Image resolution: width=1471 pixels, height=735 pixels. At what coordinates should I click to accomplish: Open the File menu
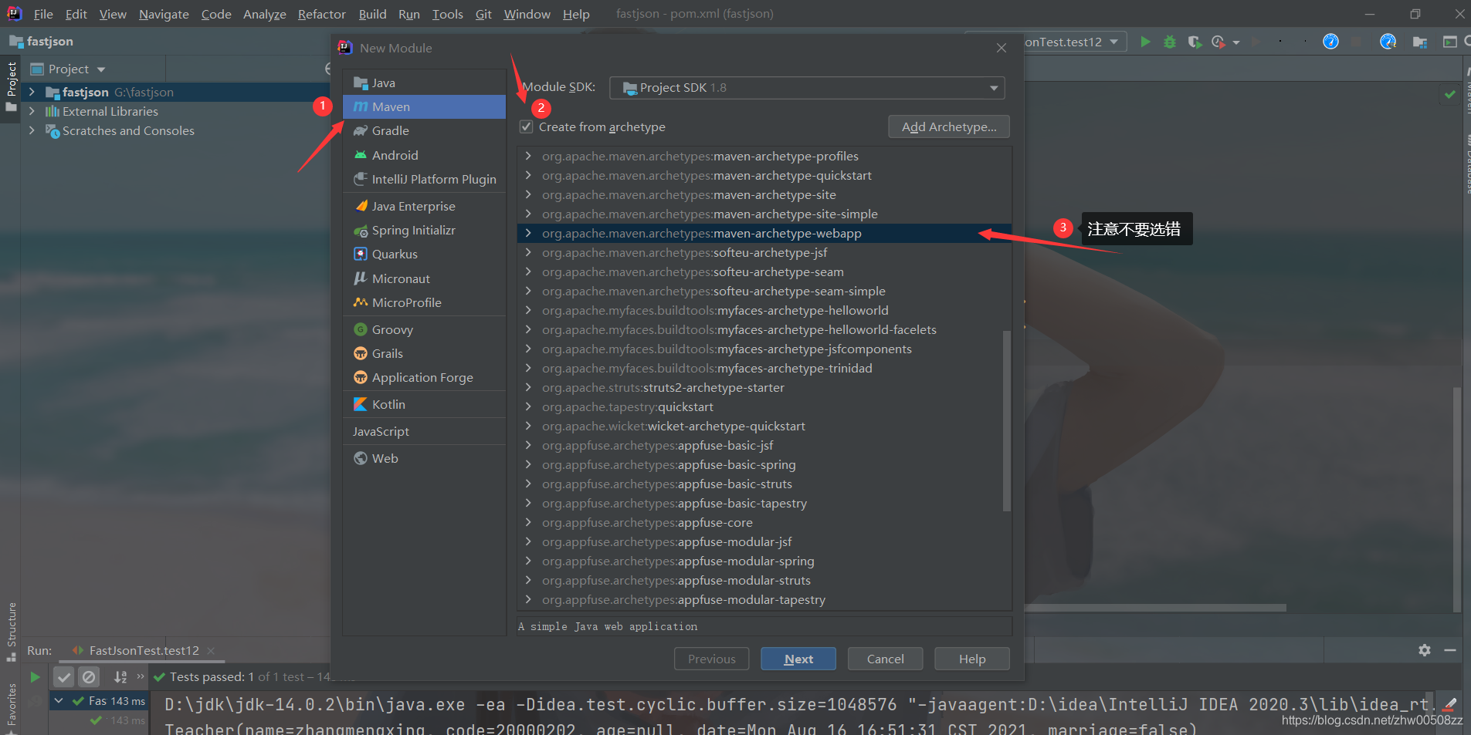[43, 14]
